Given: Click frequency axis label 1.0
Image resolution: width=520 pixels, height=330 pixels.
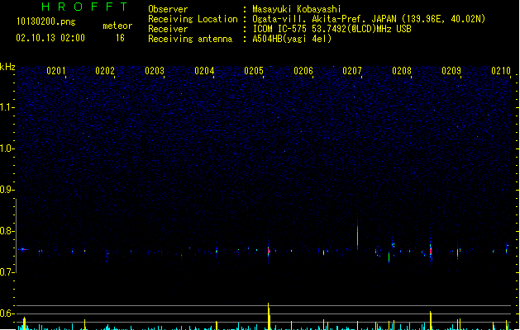Looking at the screenshot, I should [x=7, y=148].
